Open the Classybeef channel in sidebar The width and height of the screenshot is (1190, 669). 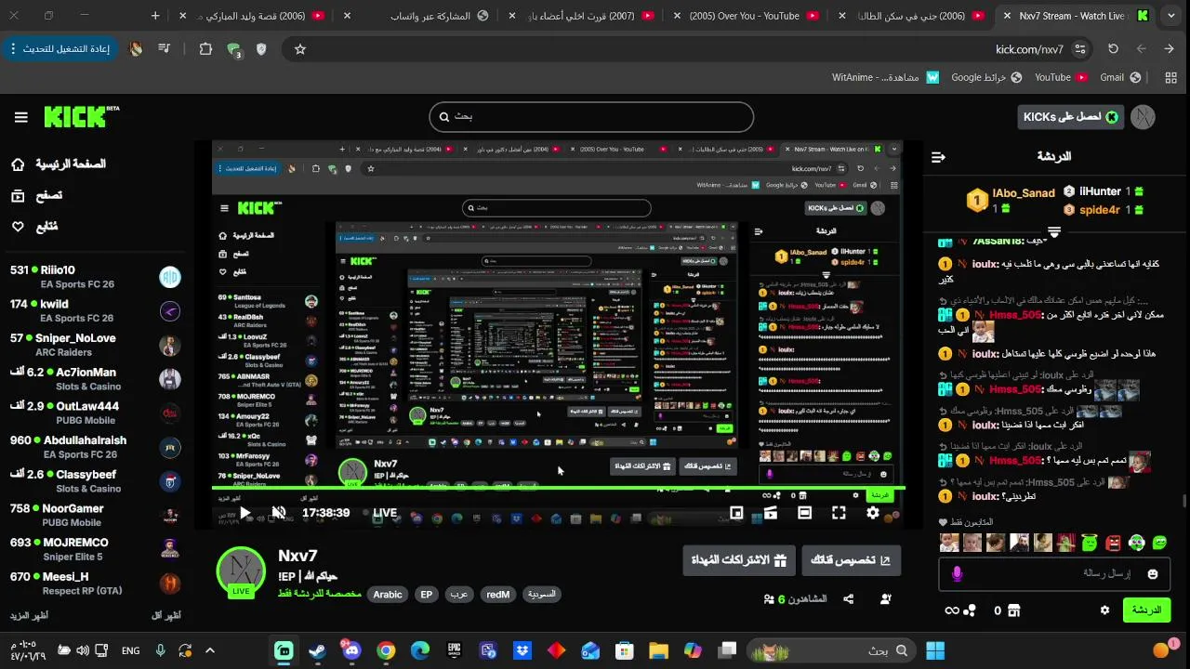96,481
